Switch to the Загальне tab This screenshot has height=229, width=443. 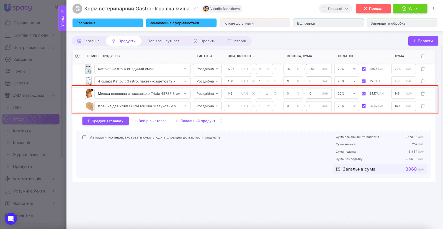coord(89,41)
